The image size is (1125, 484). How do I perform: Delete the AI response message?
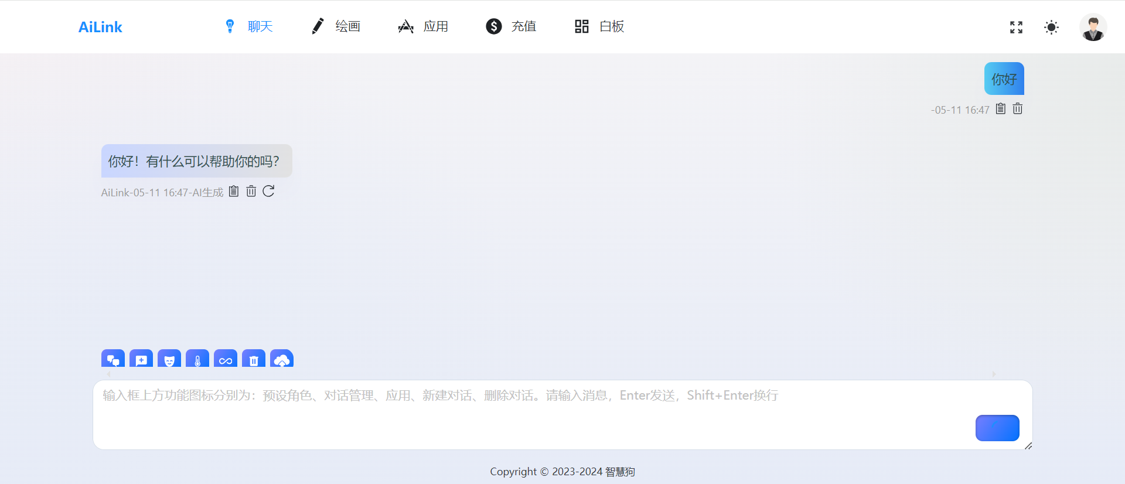click(x=251, y=191)
